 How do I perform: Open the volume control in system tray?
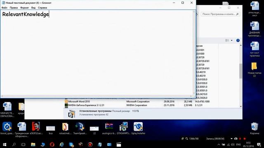[233, 144]
